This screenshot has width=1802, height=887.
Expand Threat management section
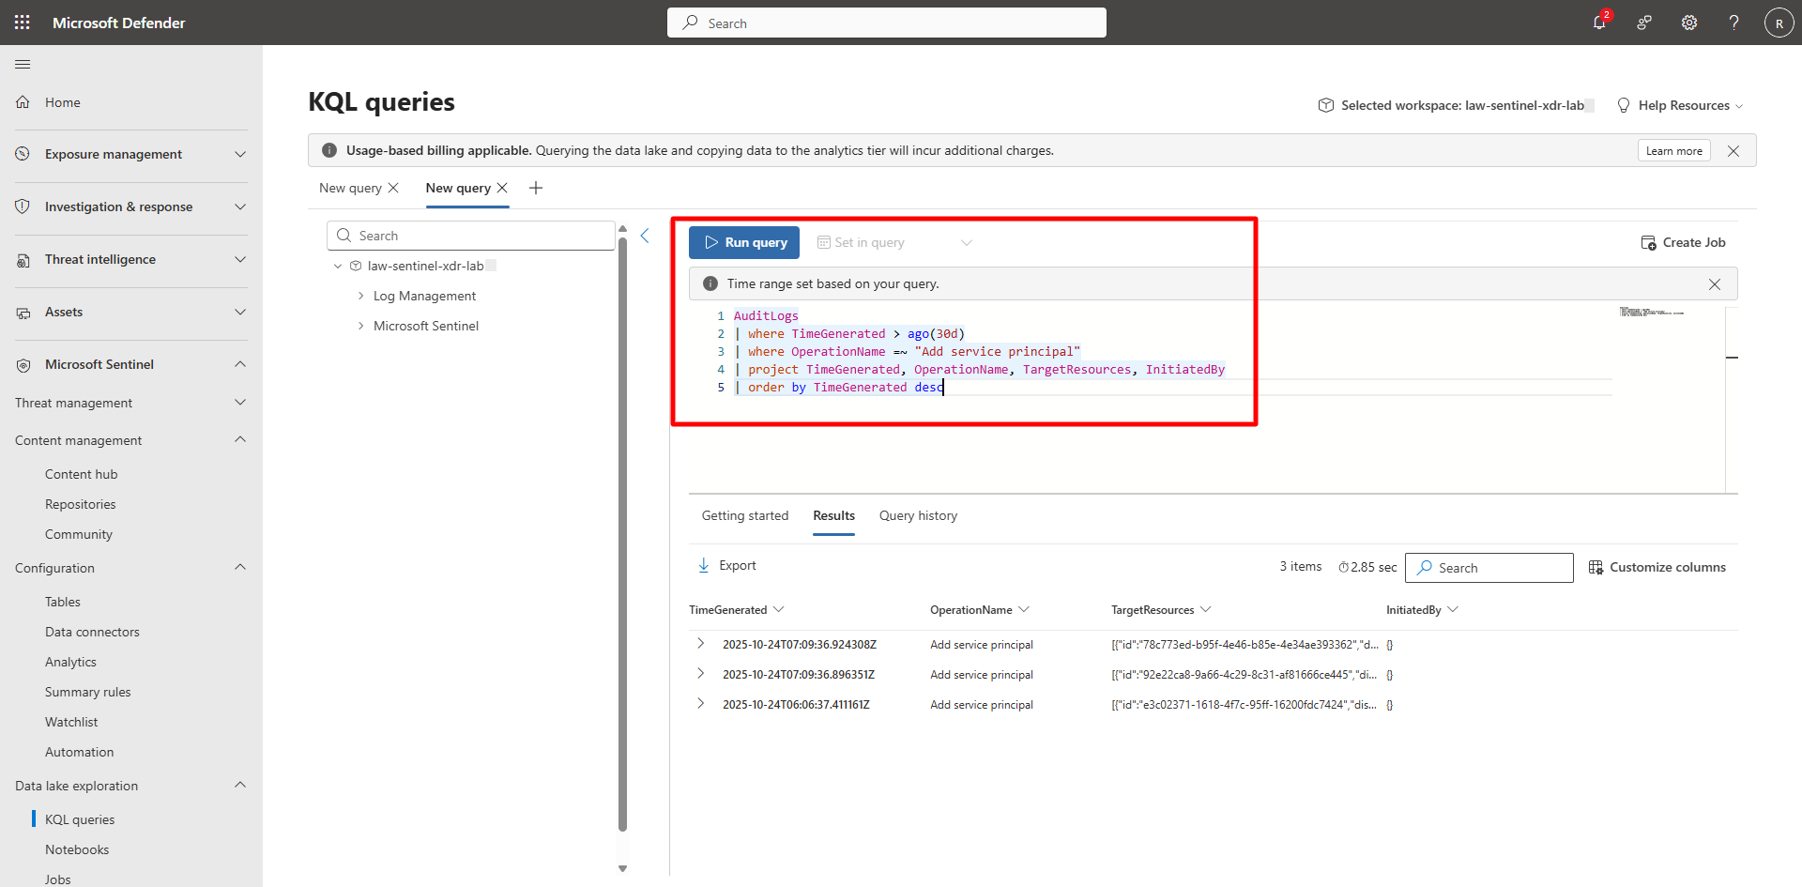click(x=240, y=403)
